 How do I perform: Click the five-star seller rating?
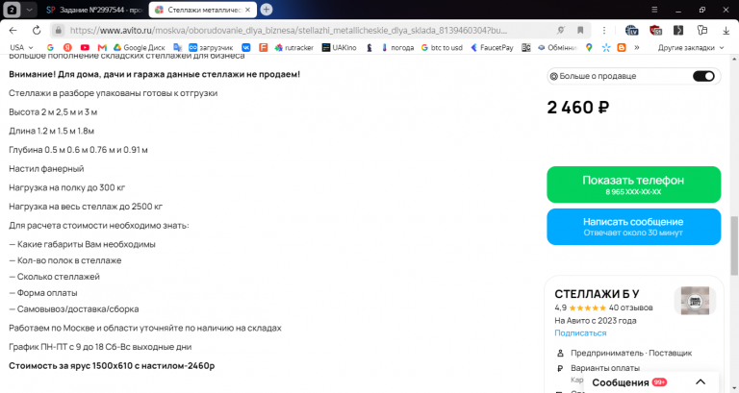[x=587, y=307]
